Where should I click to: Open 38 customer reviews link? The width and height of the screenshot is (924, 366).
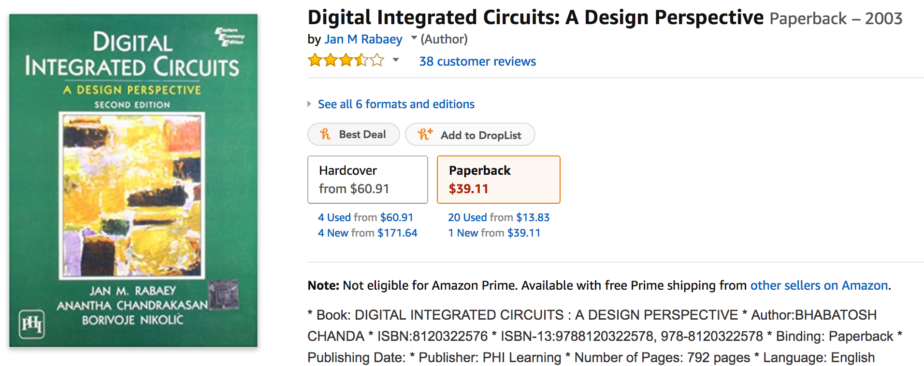point(477,61)
